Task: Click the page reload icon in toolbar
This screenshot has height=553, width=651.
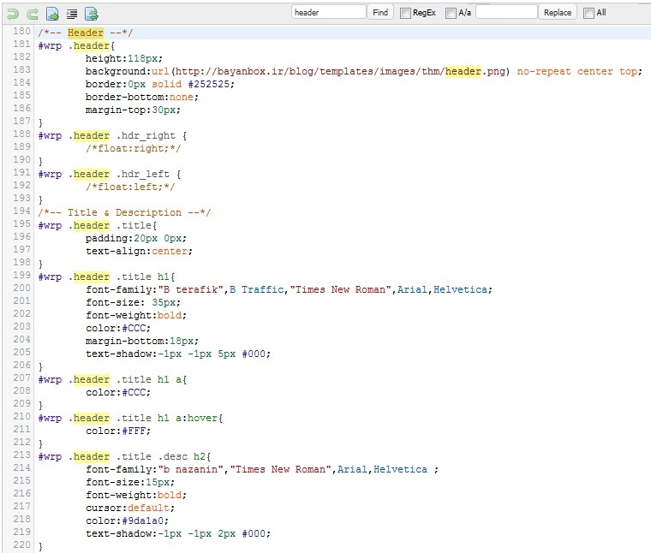Action: [92, 13]
